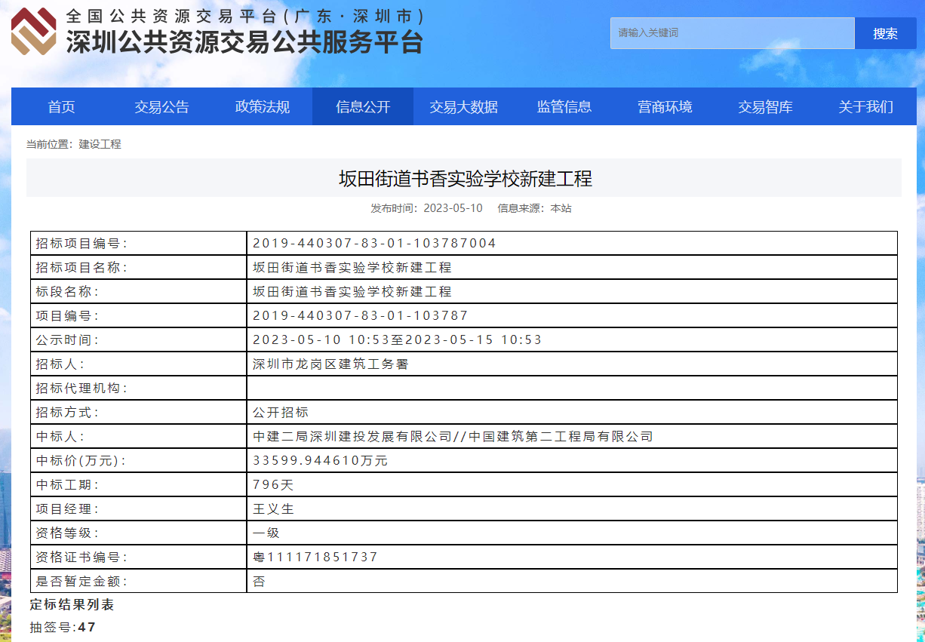Click the 资格证书编号 value 粤111171851737
Image resolution: width=925 pixels, height=642 pixels.
tap(315, 557)
